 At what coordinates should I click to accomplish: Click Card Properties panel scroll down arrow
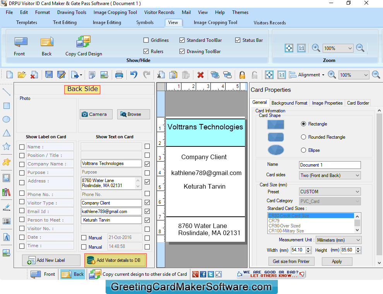[x=379, y=263]
